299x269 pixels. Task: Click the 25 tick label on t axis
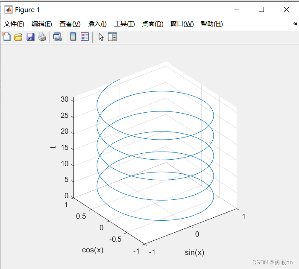click(64, 116)
